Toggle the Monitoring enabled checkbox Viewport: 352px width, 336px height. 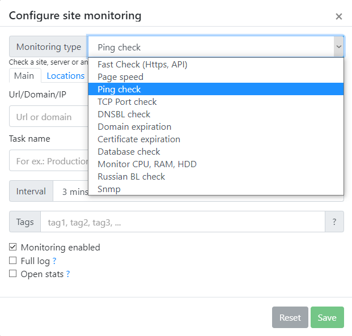[x=13, y=248]
